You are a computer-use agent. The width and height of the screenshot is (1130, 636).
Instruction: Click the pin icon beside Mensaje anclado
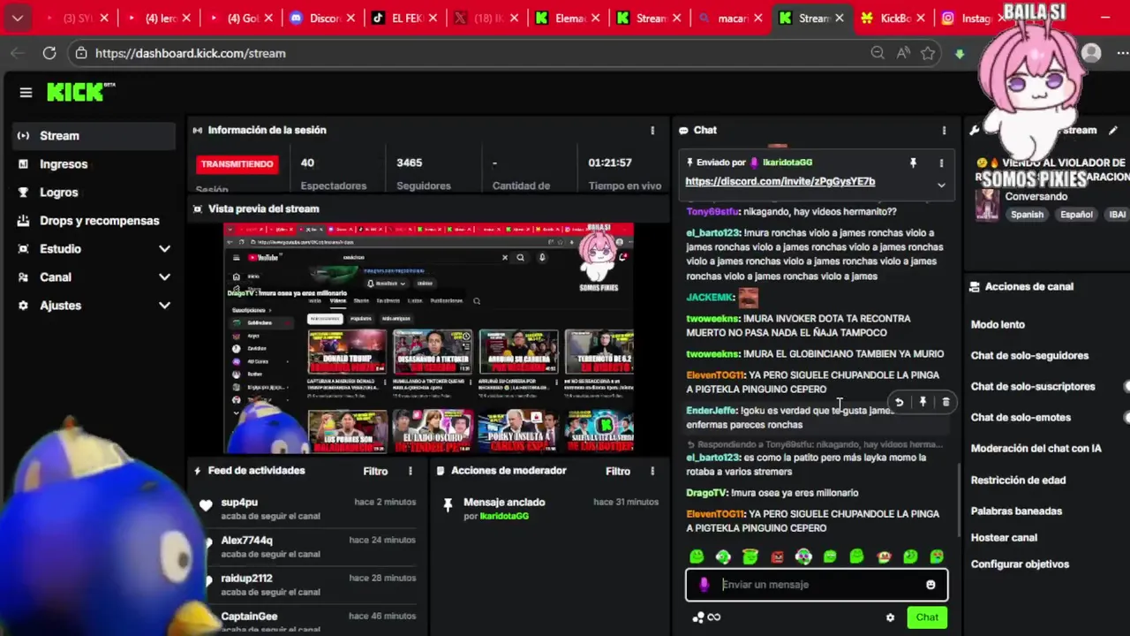448,505
